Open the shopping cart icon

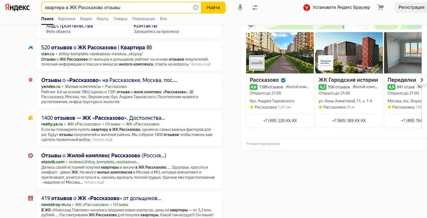380,7
